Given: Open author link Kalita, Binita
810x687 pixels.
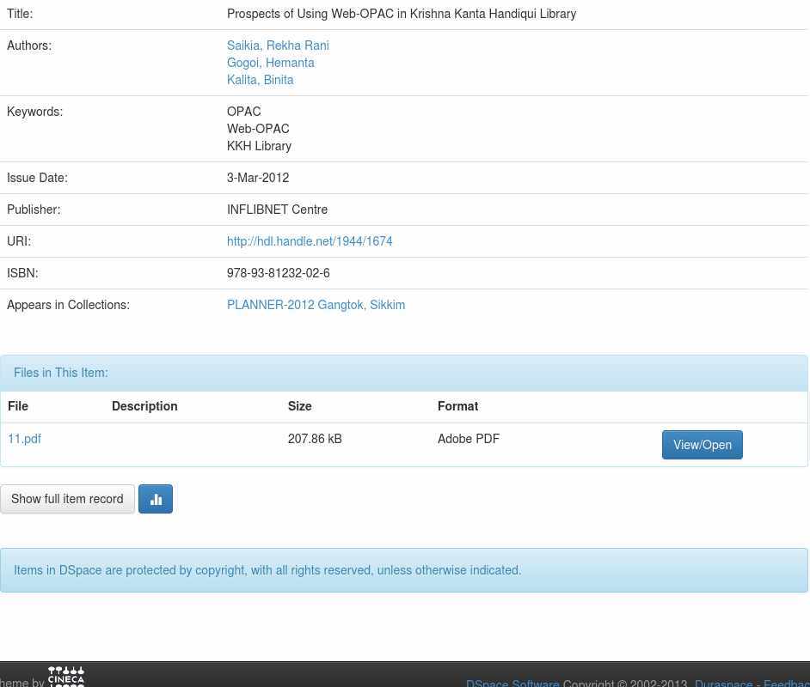Looking at the screenshot, I should click(x=260, y=80).
